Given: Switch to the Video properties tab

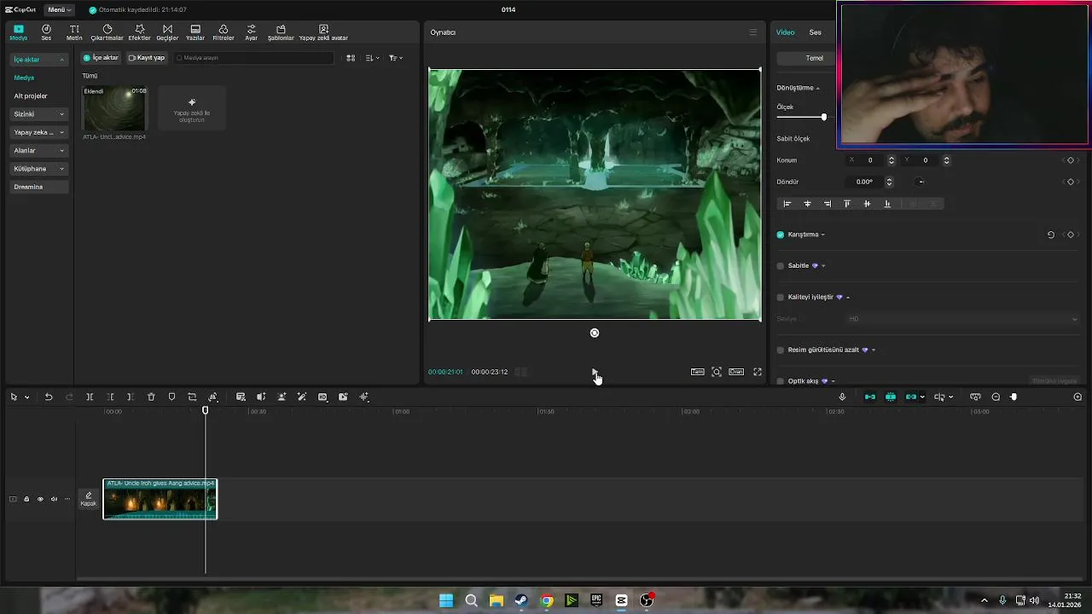Looking at the screenshot, I should (785, 32).
